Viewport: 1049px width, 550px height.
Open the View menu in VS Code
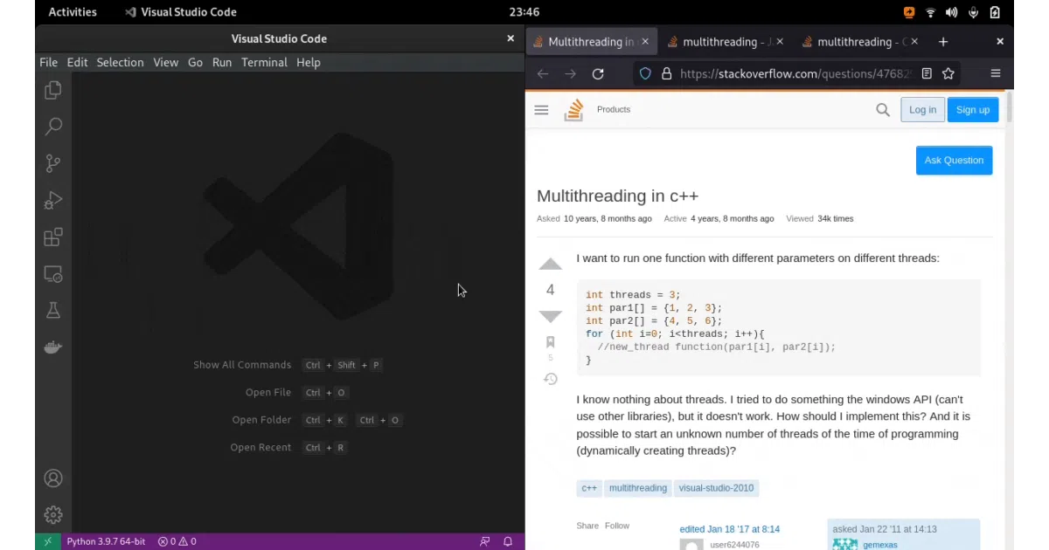point(165,62)
